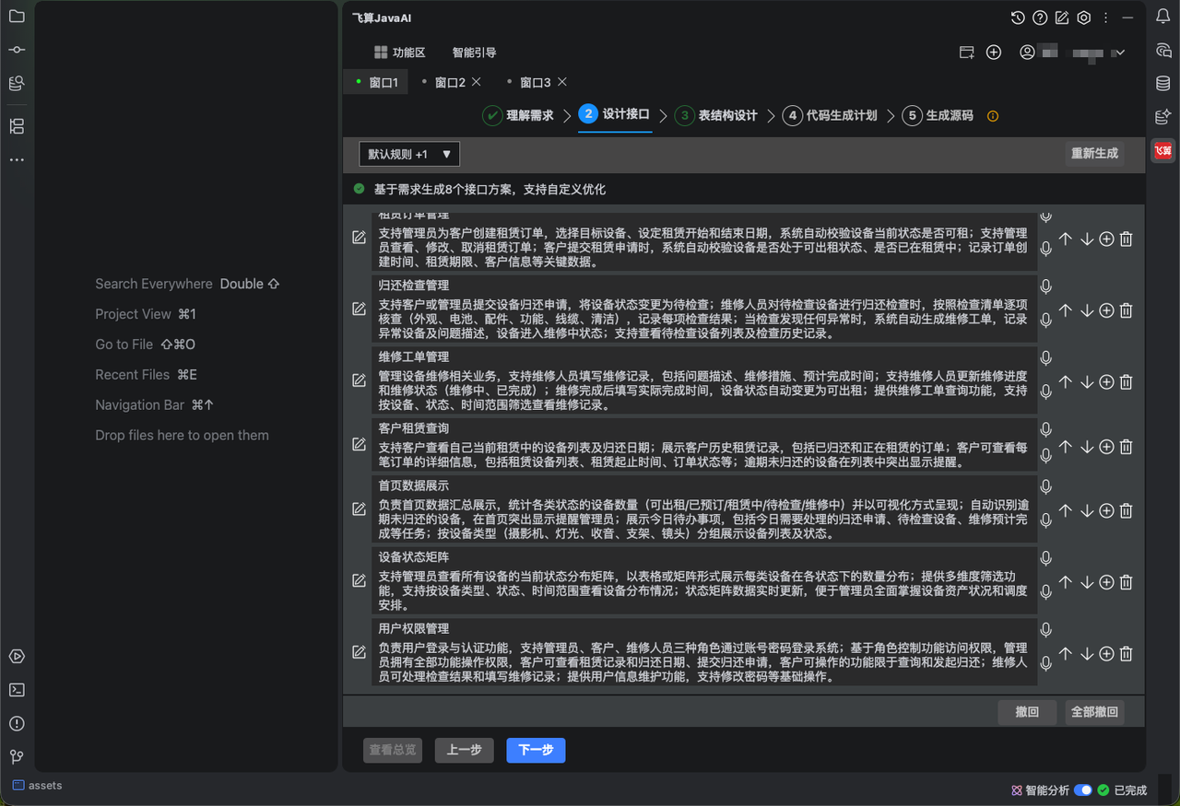Select the 窗口3 tab
This screenshot has width=1180, height=806.
(535, 82)
